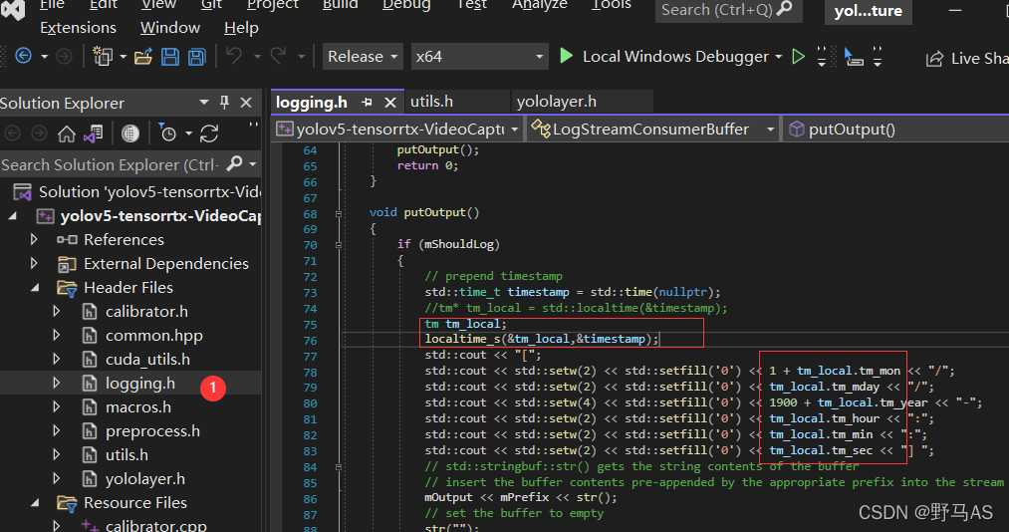The height and width of the screenshot is (532, 1009).
Task: Click the Save All toolbar icon
Action: coord(197,57)
